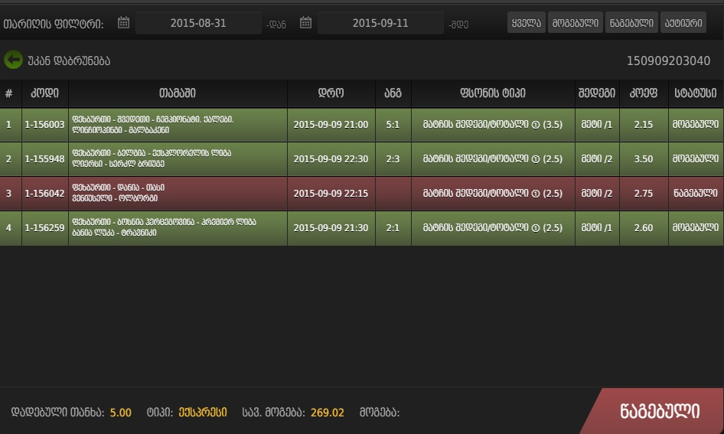Click info icon in bet row 1-156003
724x434 pixels.
(x=536, y=125)
